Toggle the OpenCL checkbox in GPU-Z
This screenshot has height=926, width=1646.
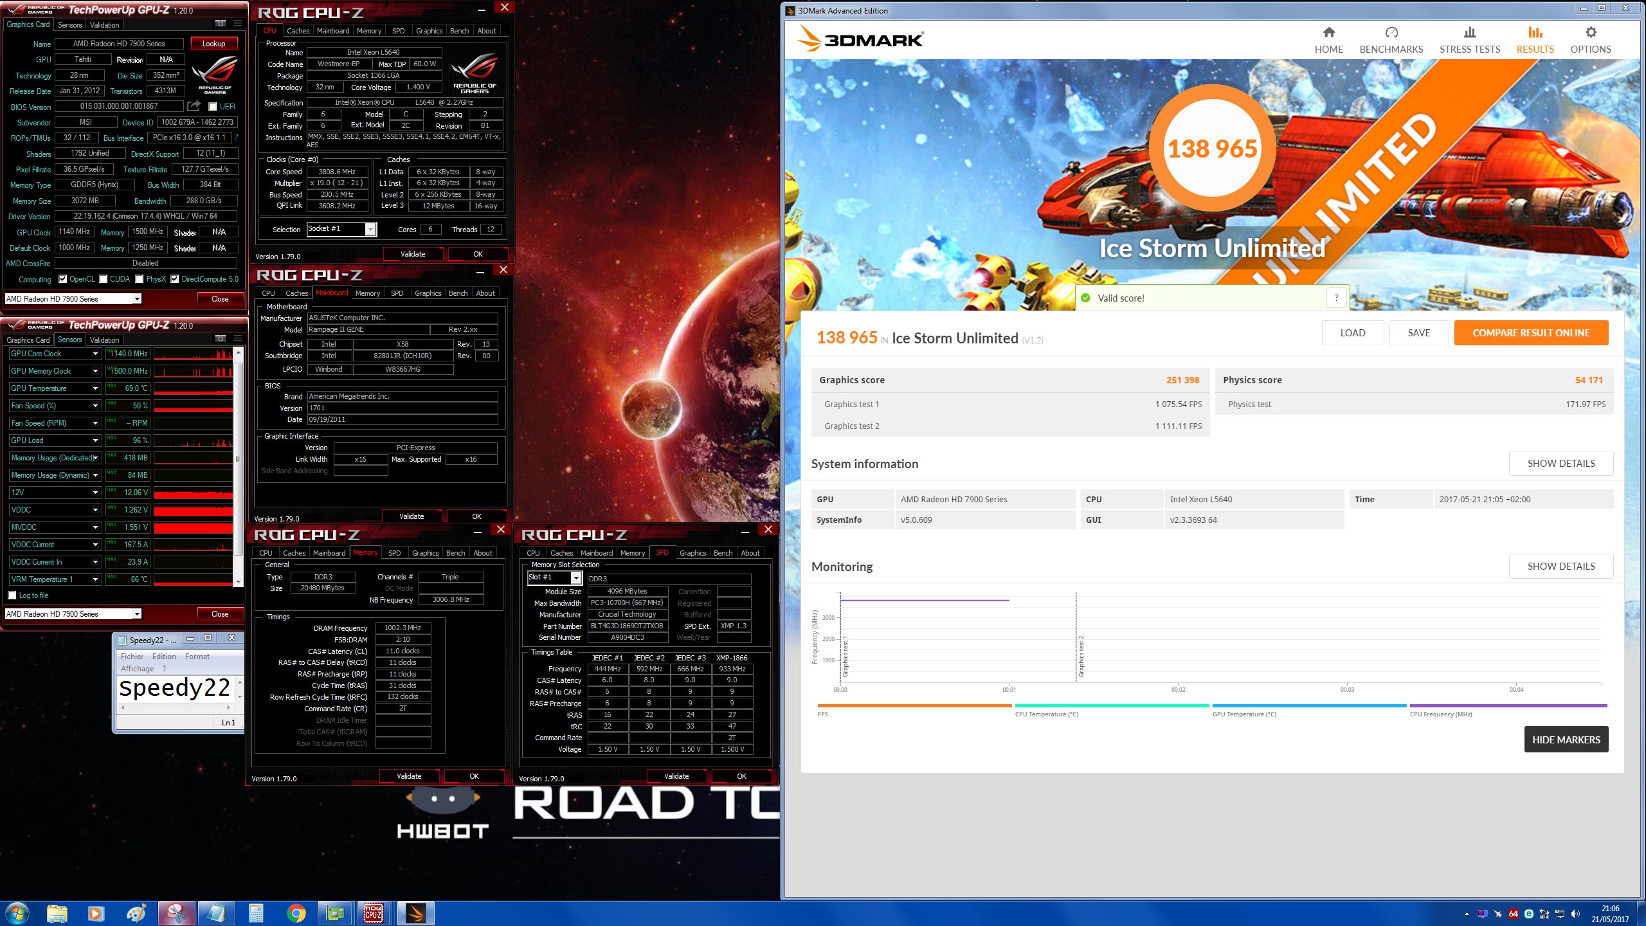point(62,279)
